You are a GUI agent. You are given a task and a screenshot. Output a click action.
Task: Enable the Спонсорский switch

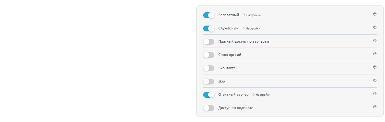coord(209,55)
